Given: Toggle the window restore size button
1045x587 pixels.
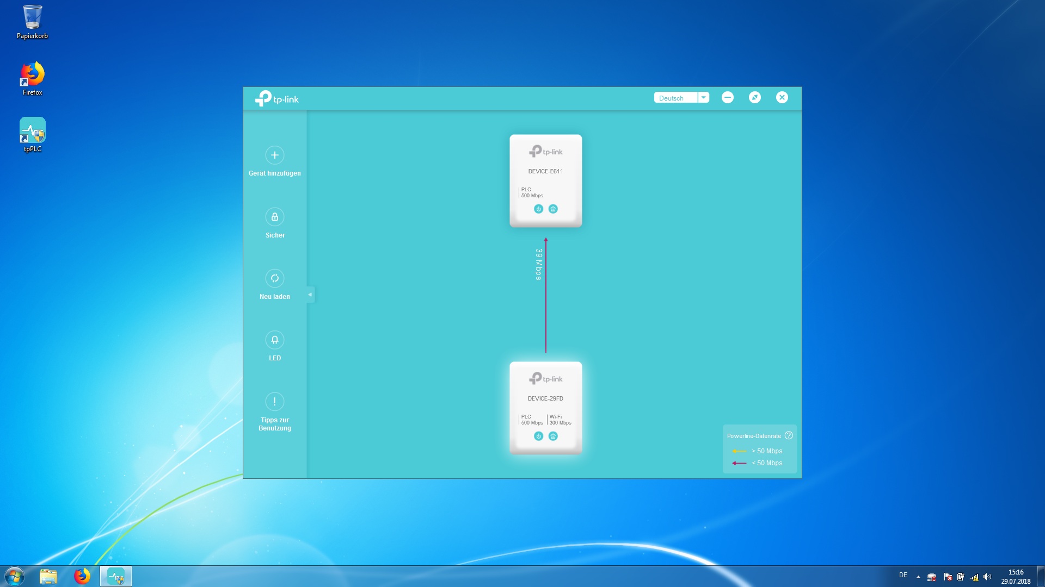Looking at the screenshot, I should coord(754,97).
